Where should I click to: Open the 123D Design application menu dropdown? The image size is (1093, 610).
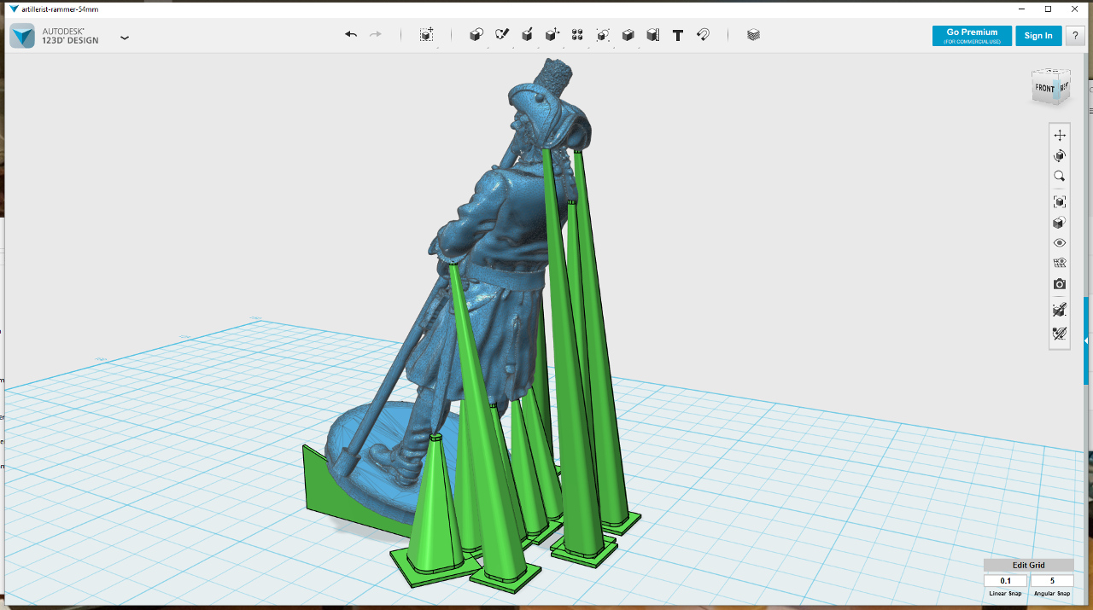point(125,38)
